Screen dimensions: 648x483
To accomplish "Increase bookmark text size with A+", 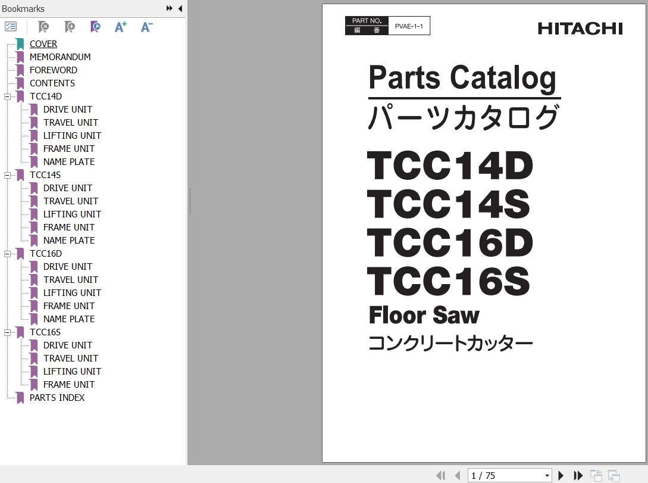I will coord(121,27).
